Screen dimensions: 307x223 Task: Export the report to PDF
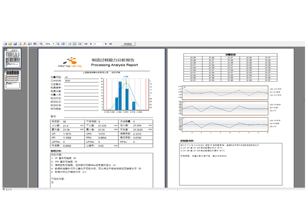point(25,44)
